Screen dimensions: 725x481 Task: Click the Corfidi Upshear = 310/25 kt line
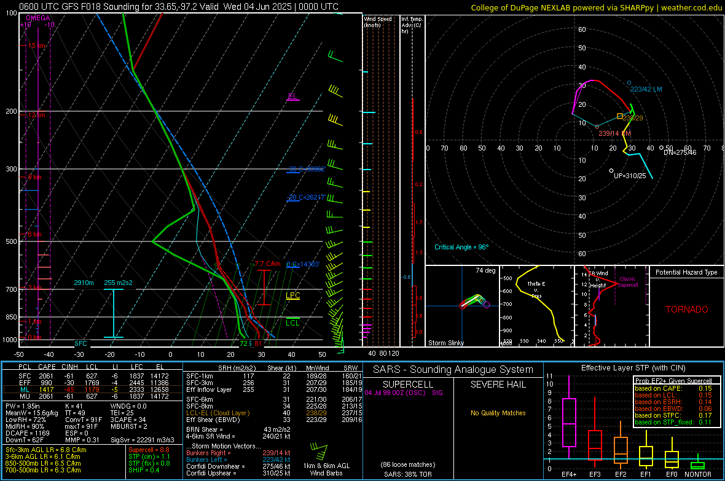(238, 473)
